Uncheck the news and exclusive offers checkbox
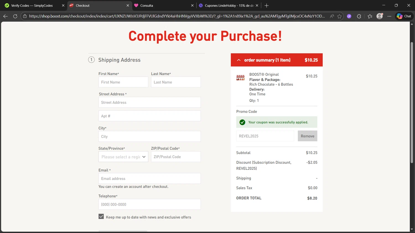Viewport: 415px width, 233px height. click(101, 217)
